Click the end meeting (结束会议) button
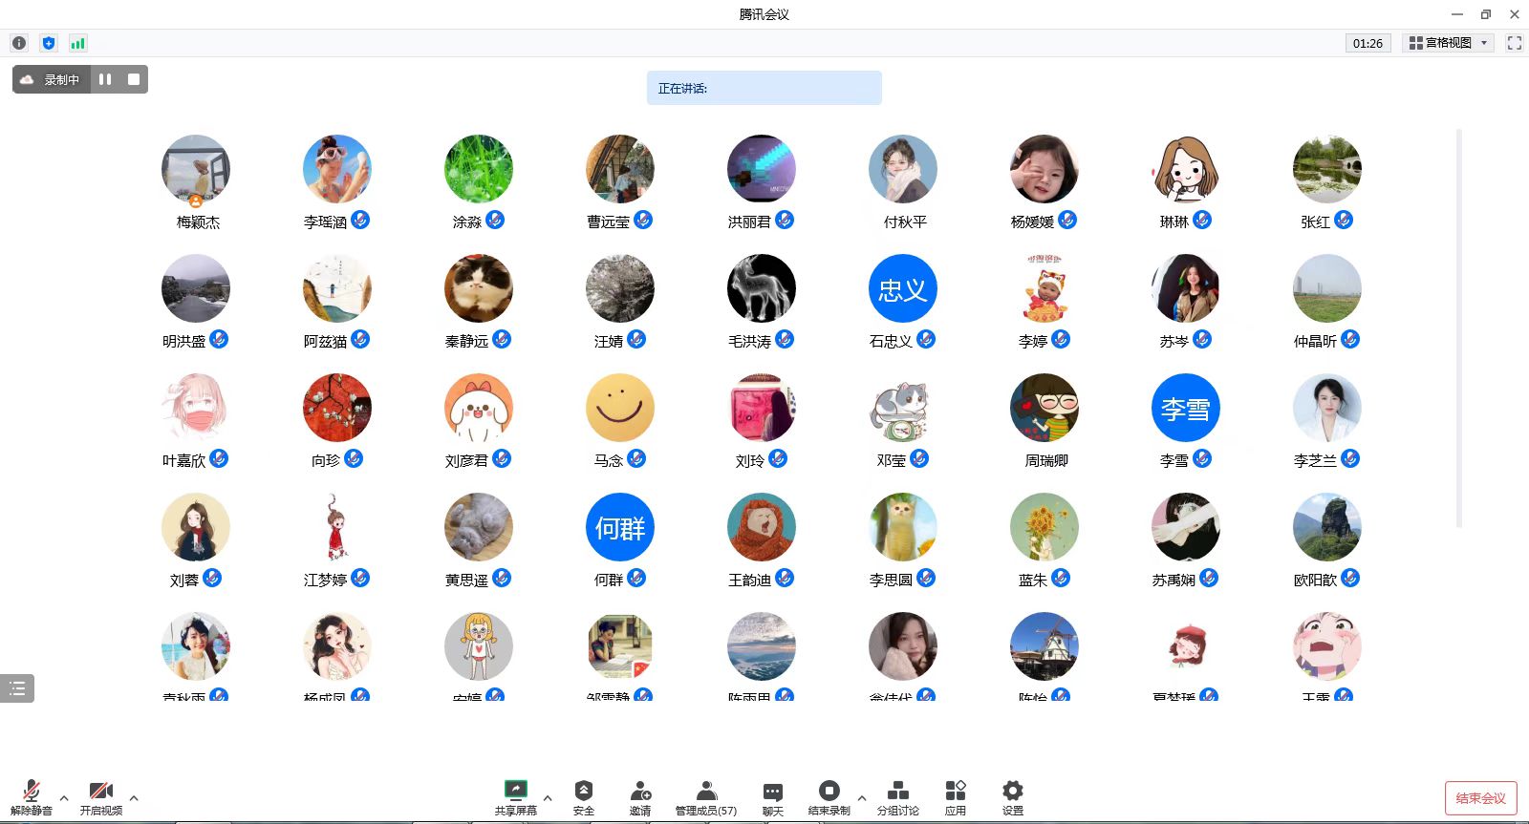Image resolution: width=1529 pixels, height=824 pixels. click(1480, 798)
